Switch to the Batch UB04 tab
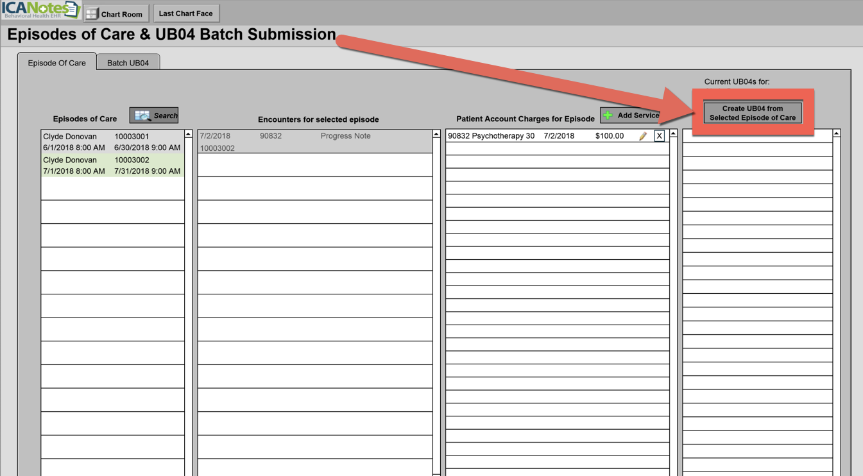The width and height of the screenshot is (863, 476). click(128, 63)
